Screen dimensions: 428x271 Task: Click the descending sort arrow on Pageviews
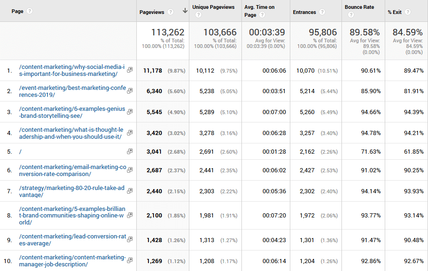[185, 10]
